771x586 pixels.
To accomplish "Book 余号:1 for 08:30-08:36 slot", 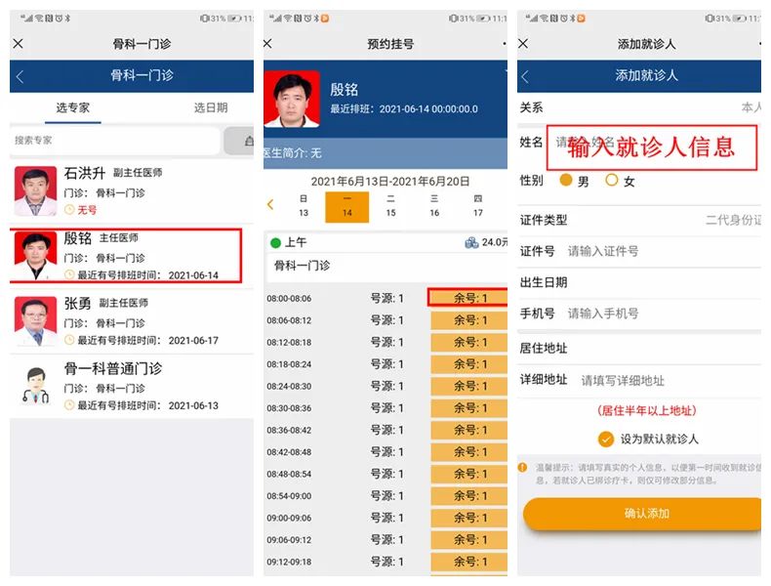I will tap(468, 408).
